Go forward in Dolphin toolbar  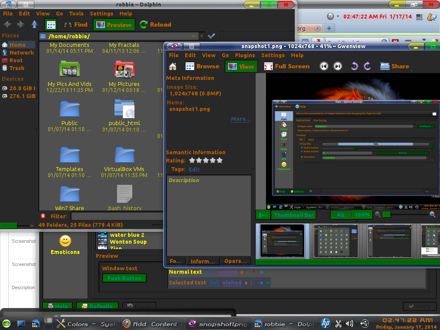point(21,24)
